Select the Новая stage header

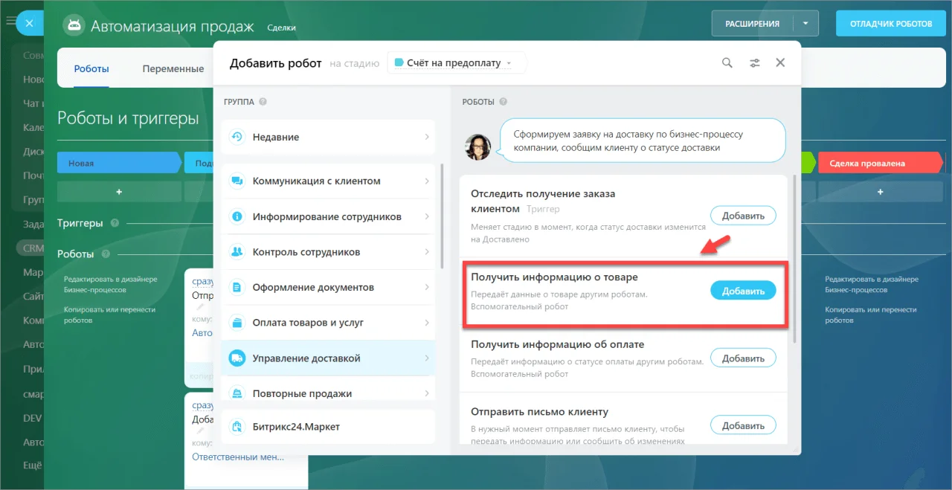pyautogui.click(x=119, y=163)
